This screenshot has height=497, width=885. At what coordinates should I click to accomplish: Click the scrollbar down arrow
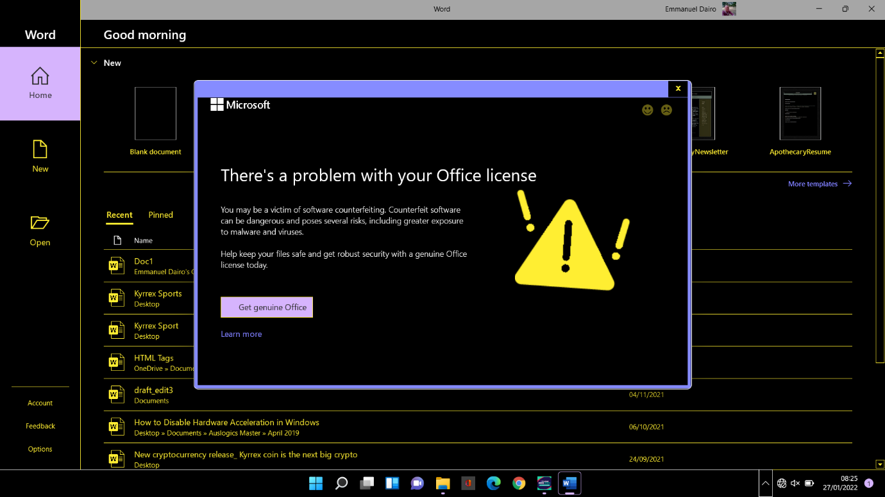[879, 464]
